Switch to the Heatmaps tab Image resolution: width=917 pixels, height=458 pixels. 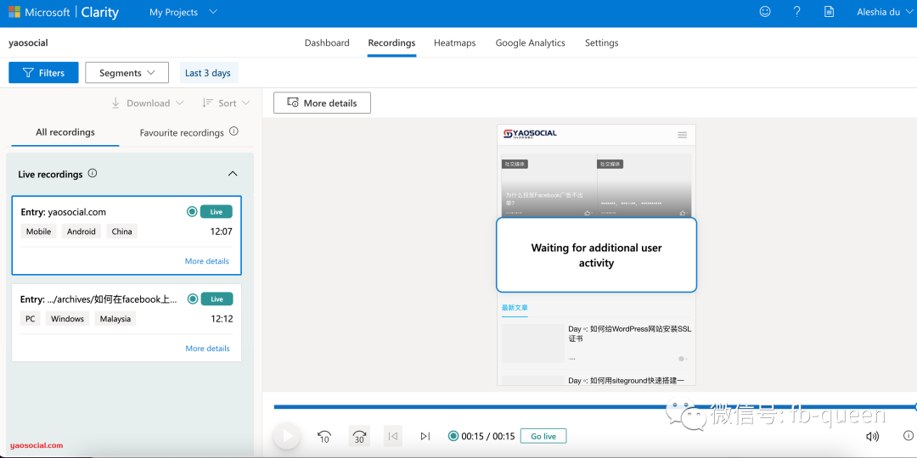click(454, 42)
